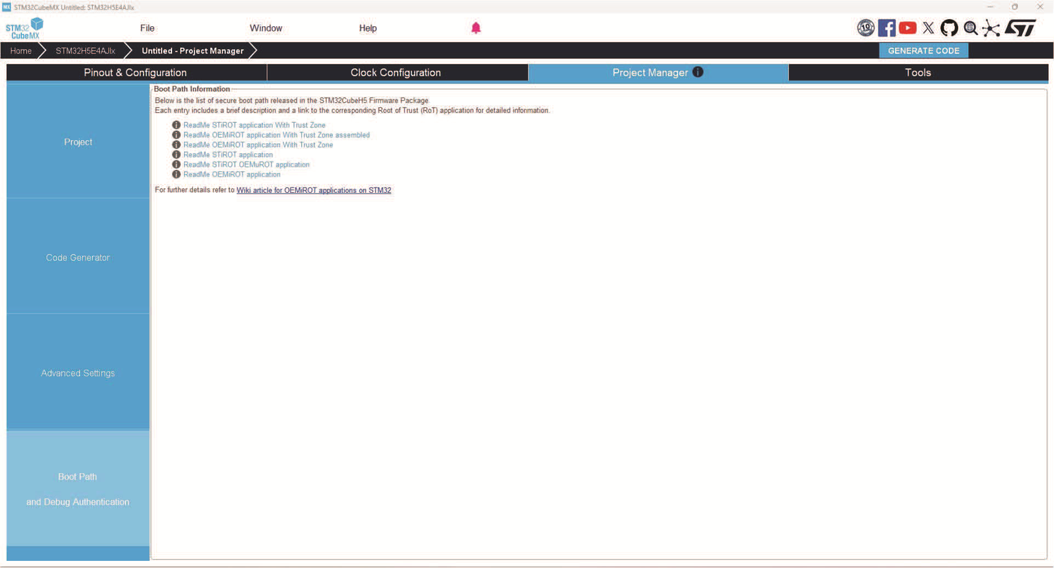The height and width of the screenshot is (568, 1054).
Task: Open the ReadMe OEMiROT application link
Action: (x=232, y=174)
